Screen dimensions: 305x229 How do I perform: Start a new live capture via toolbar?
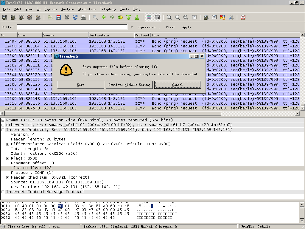pos(21,17)
